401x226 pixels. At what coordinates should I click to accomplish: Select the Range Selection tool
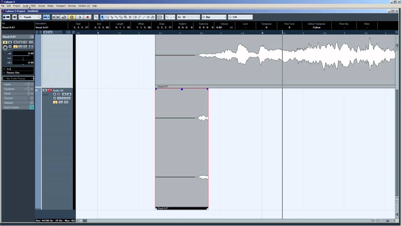pyautogui.click(x=107, y=17)
